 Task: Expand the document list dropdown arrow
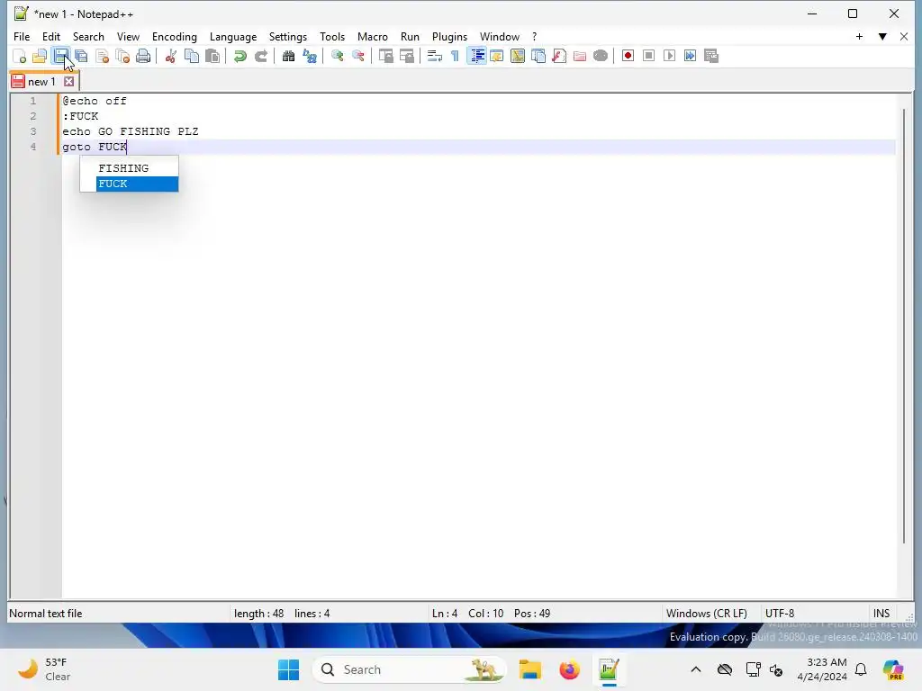(882, 36)
